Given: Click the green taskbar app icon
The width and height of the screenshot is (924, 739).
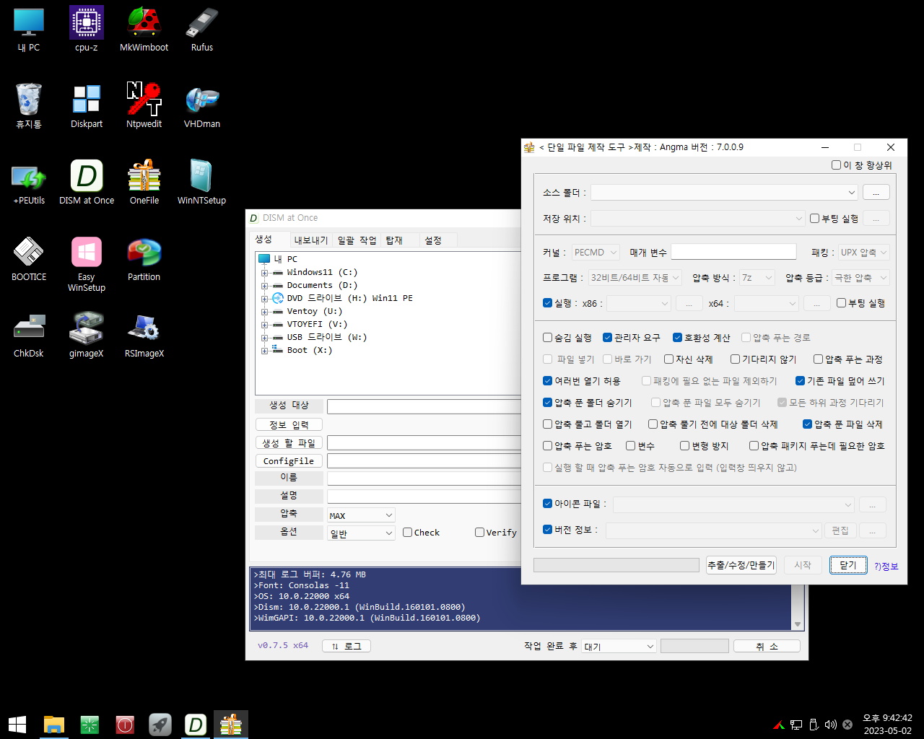Looking at the screenshot, I should pyautogui.click(x=90, y=725).
